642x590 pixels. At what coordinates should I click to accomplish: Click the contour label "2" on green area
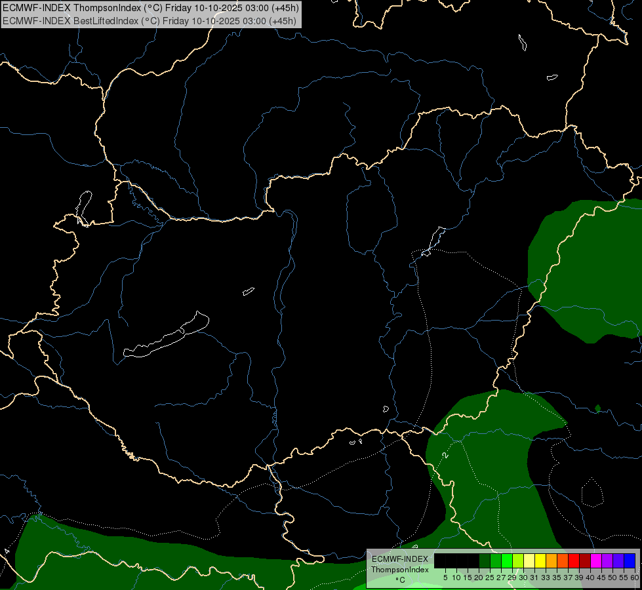445,454
